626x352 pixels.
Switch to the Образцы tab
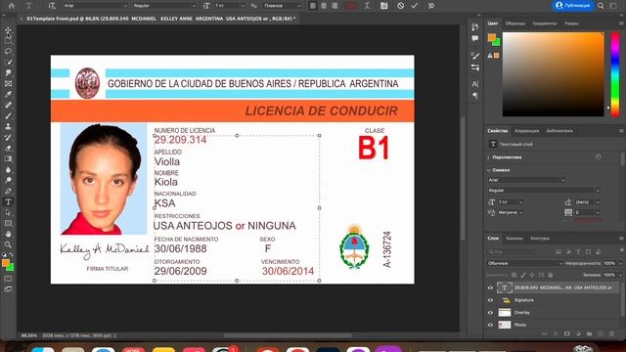[515, 23]
